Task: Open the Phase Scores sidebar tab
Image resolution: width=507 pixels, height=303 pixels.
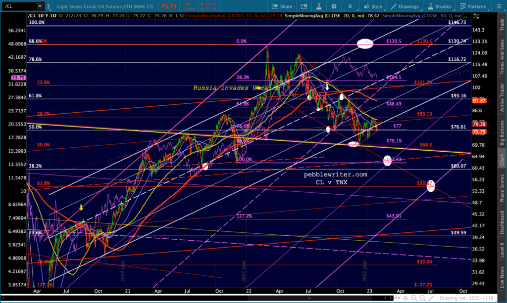Action: tap(502, 188)
